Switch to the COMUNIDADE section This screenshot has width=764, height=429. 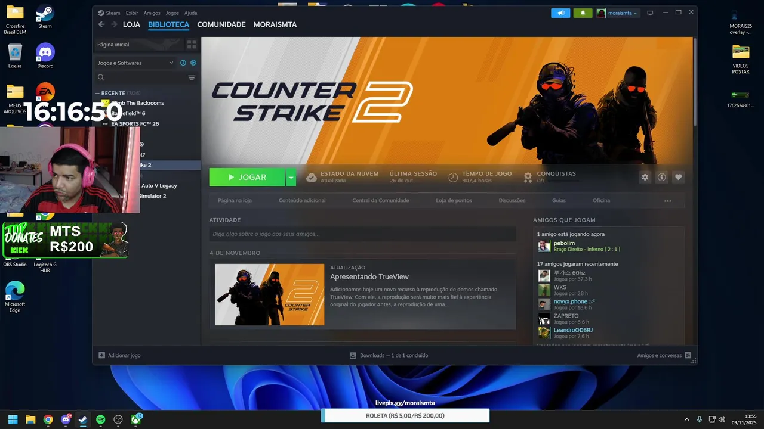[x=221, y=24]
